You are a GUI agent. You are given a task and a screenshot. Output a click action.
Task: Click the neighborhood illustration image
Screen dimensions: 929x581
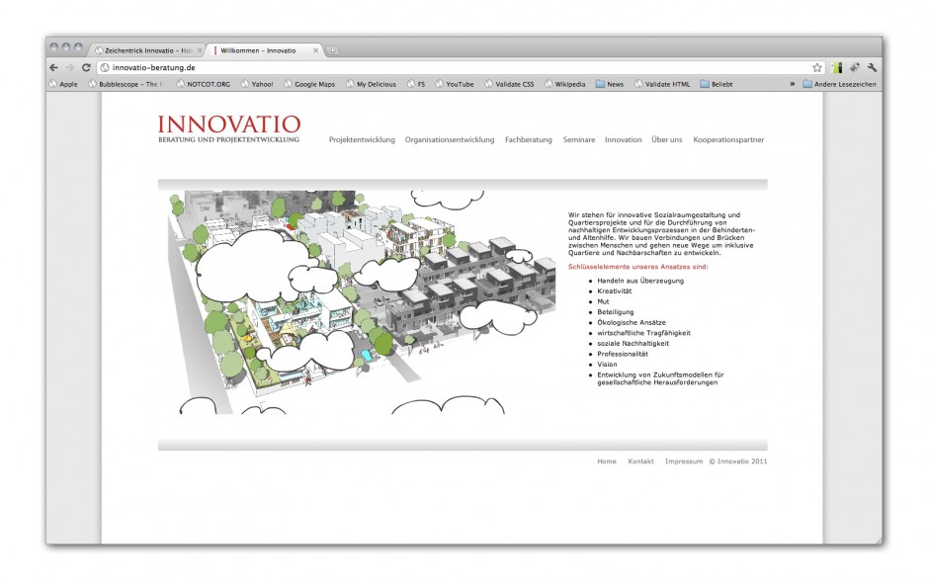(x=363, y=302)
